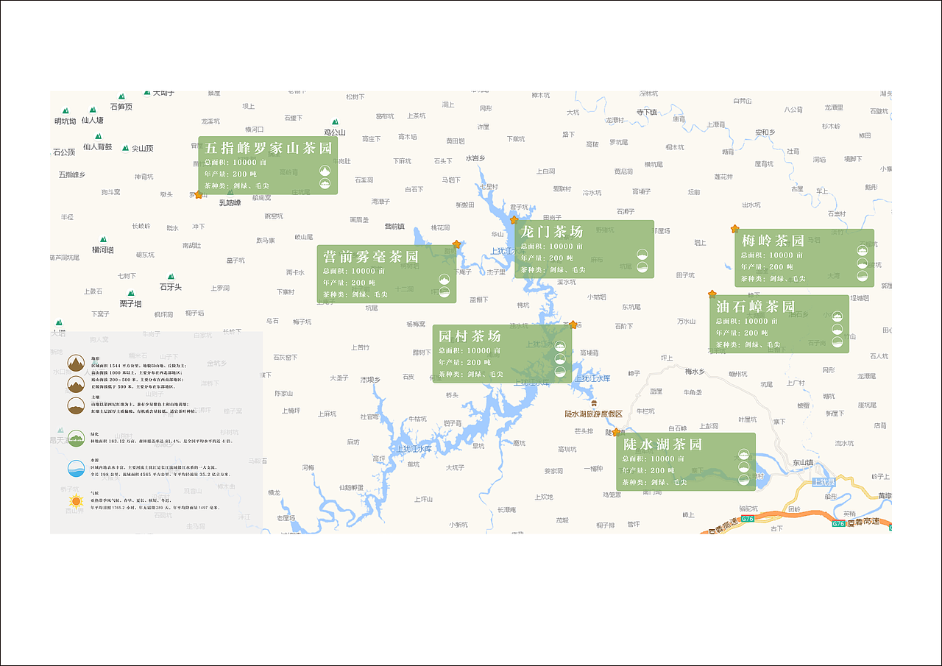Click the star marker at 营前雾毫茶园 card corner
This screenshot has height=666, width=942.
click(x=456, y=244)
